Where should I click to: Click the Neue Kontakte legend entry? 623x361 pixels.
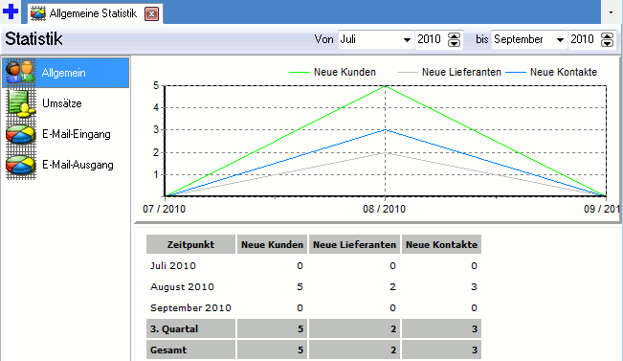tap(550, 72)
